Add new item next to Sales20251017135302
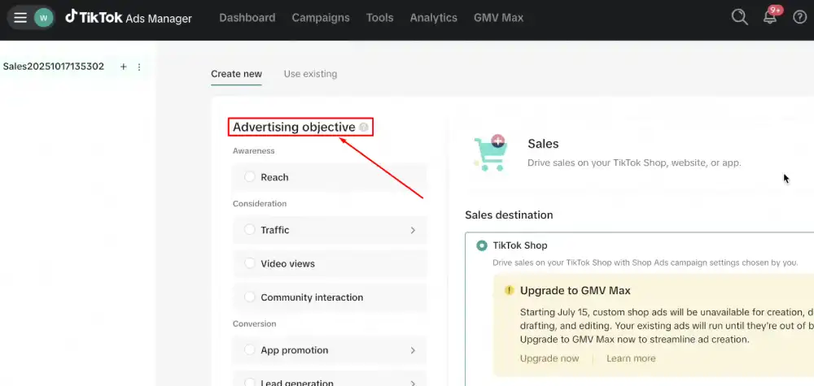814x386 pixels. pyautogui.click(x=124, y=67)
